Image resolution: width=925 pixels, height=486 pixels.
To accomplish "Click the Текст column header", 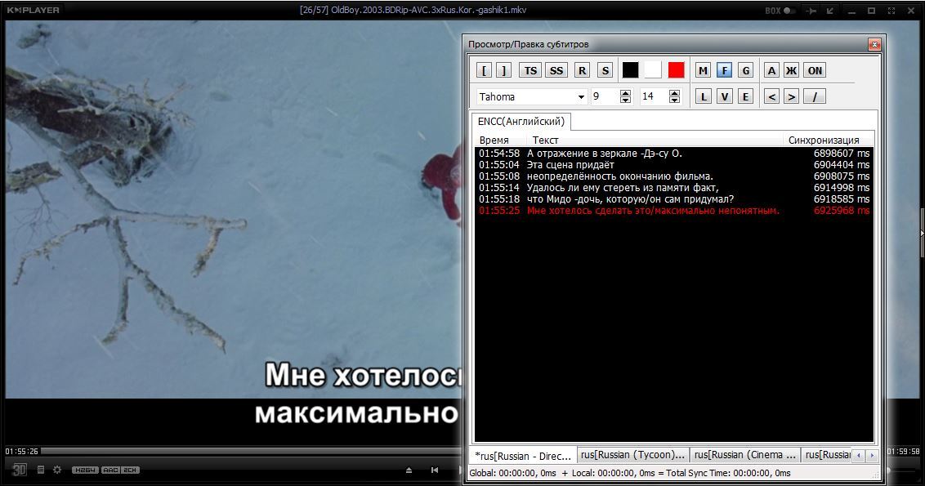I will [x=655, y=140].
